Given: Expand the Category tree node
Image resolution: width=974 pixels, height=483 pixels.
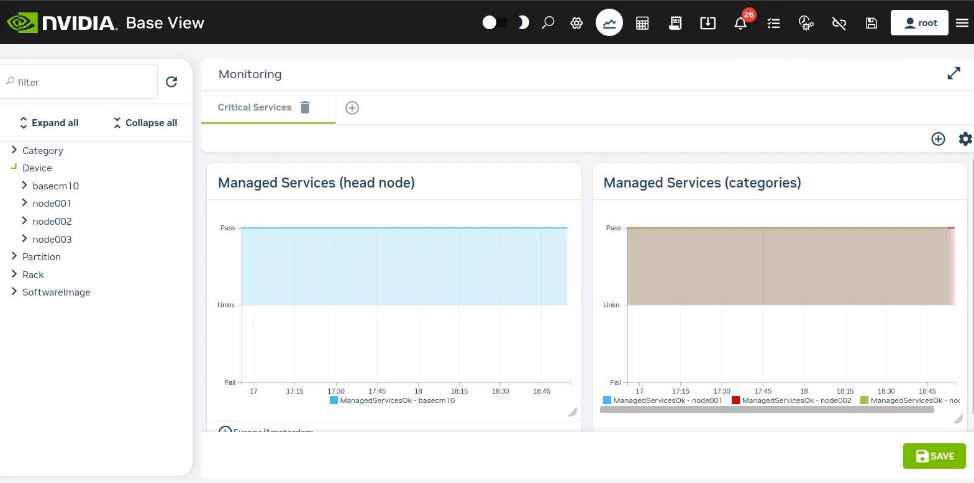Looking at the screenshot, I should [x=14, y=150].
